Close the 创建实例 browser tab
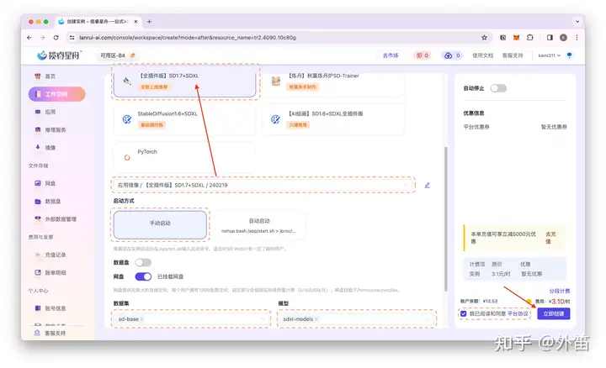 [136, 22]
